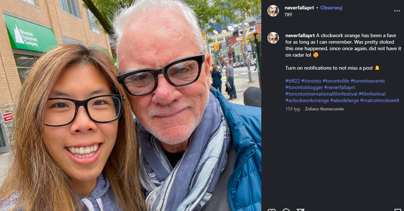The width and height of the screenshot is (404, 211).
Task: Open comments via the speech bubble icon
Action: pyautogui.click(x=286, y=210)
